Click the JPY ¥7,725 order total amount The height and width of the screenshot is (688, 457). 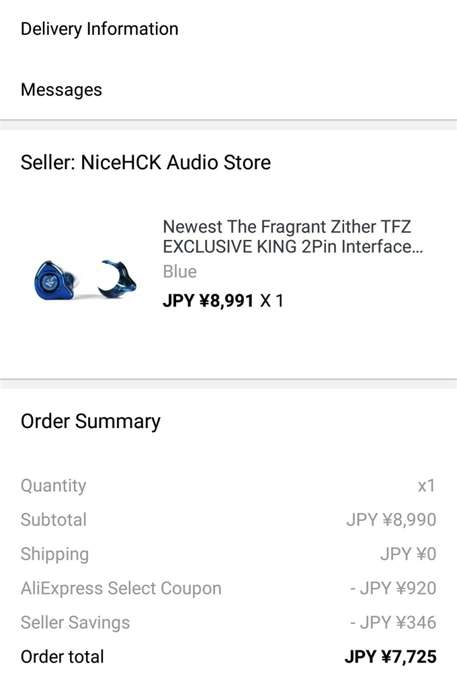[x=390, y=656]
